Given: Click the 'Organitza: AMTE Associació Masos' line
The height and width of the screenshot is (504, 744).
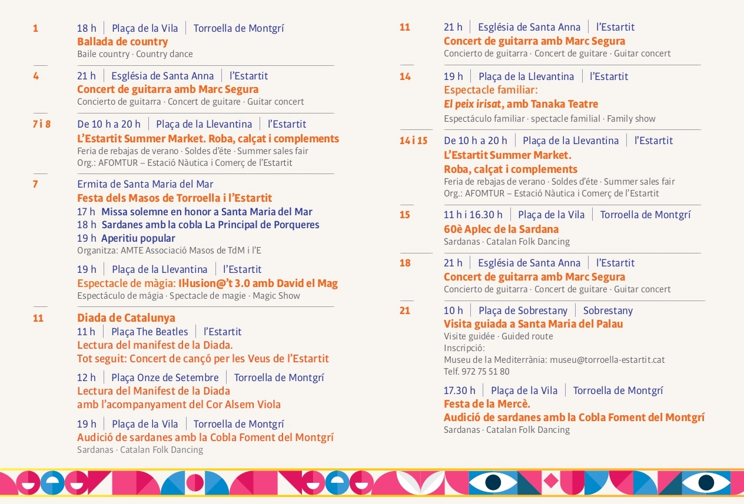Looking at the screenshot, I should click(x=169, y=251).
